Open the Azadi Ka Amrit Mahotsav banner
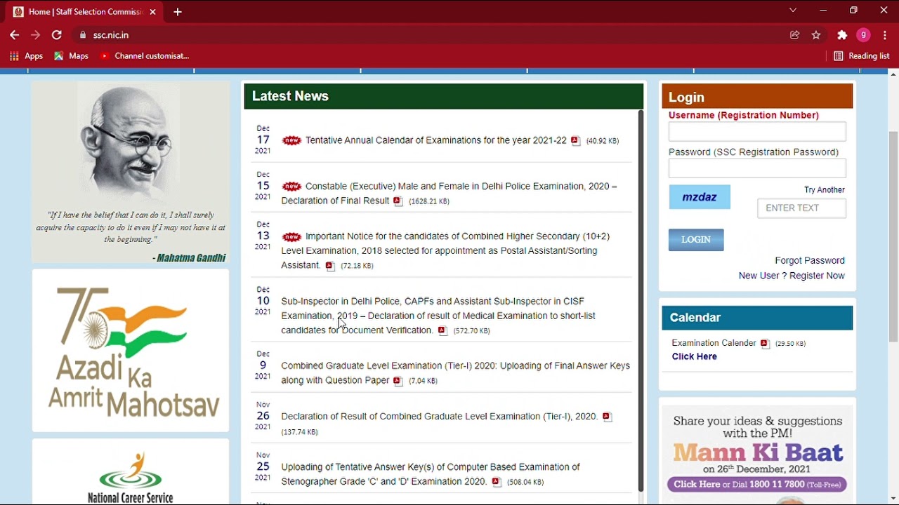The height and width of the screenshot is (505, 899). click(x=131, y=351)
